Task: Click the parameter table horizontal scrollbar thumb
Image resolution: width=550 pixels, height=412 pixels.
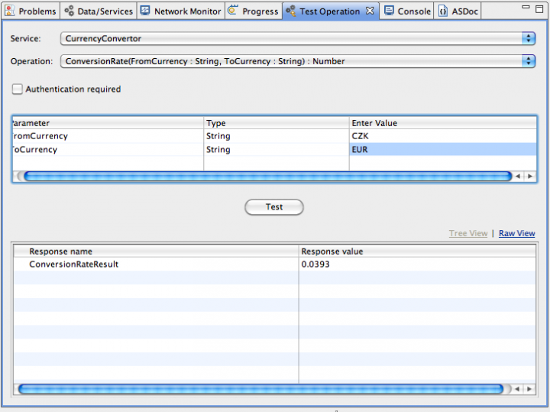Action: pos(267,176)
